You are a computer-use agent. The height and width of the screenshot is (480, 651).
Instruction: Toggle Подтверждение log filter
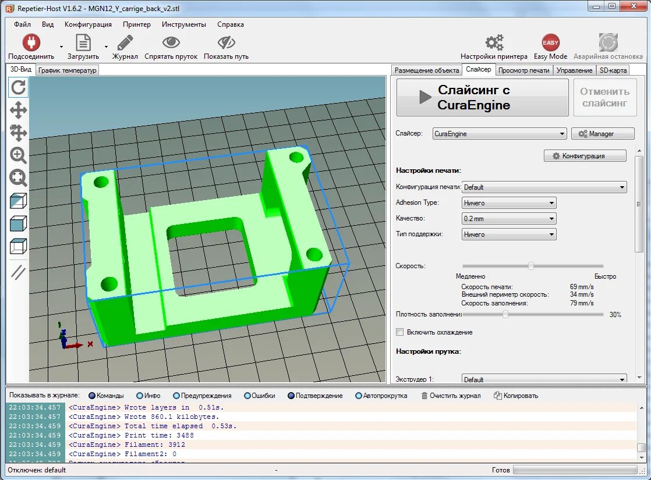pyautogui.click(x=315, y=396)
